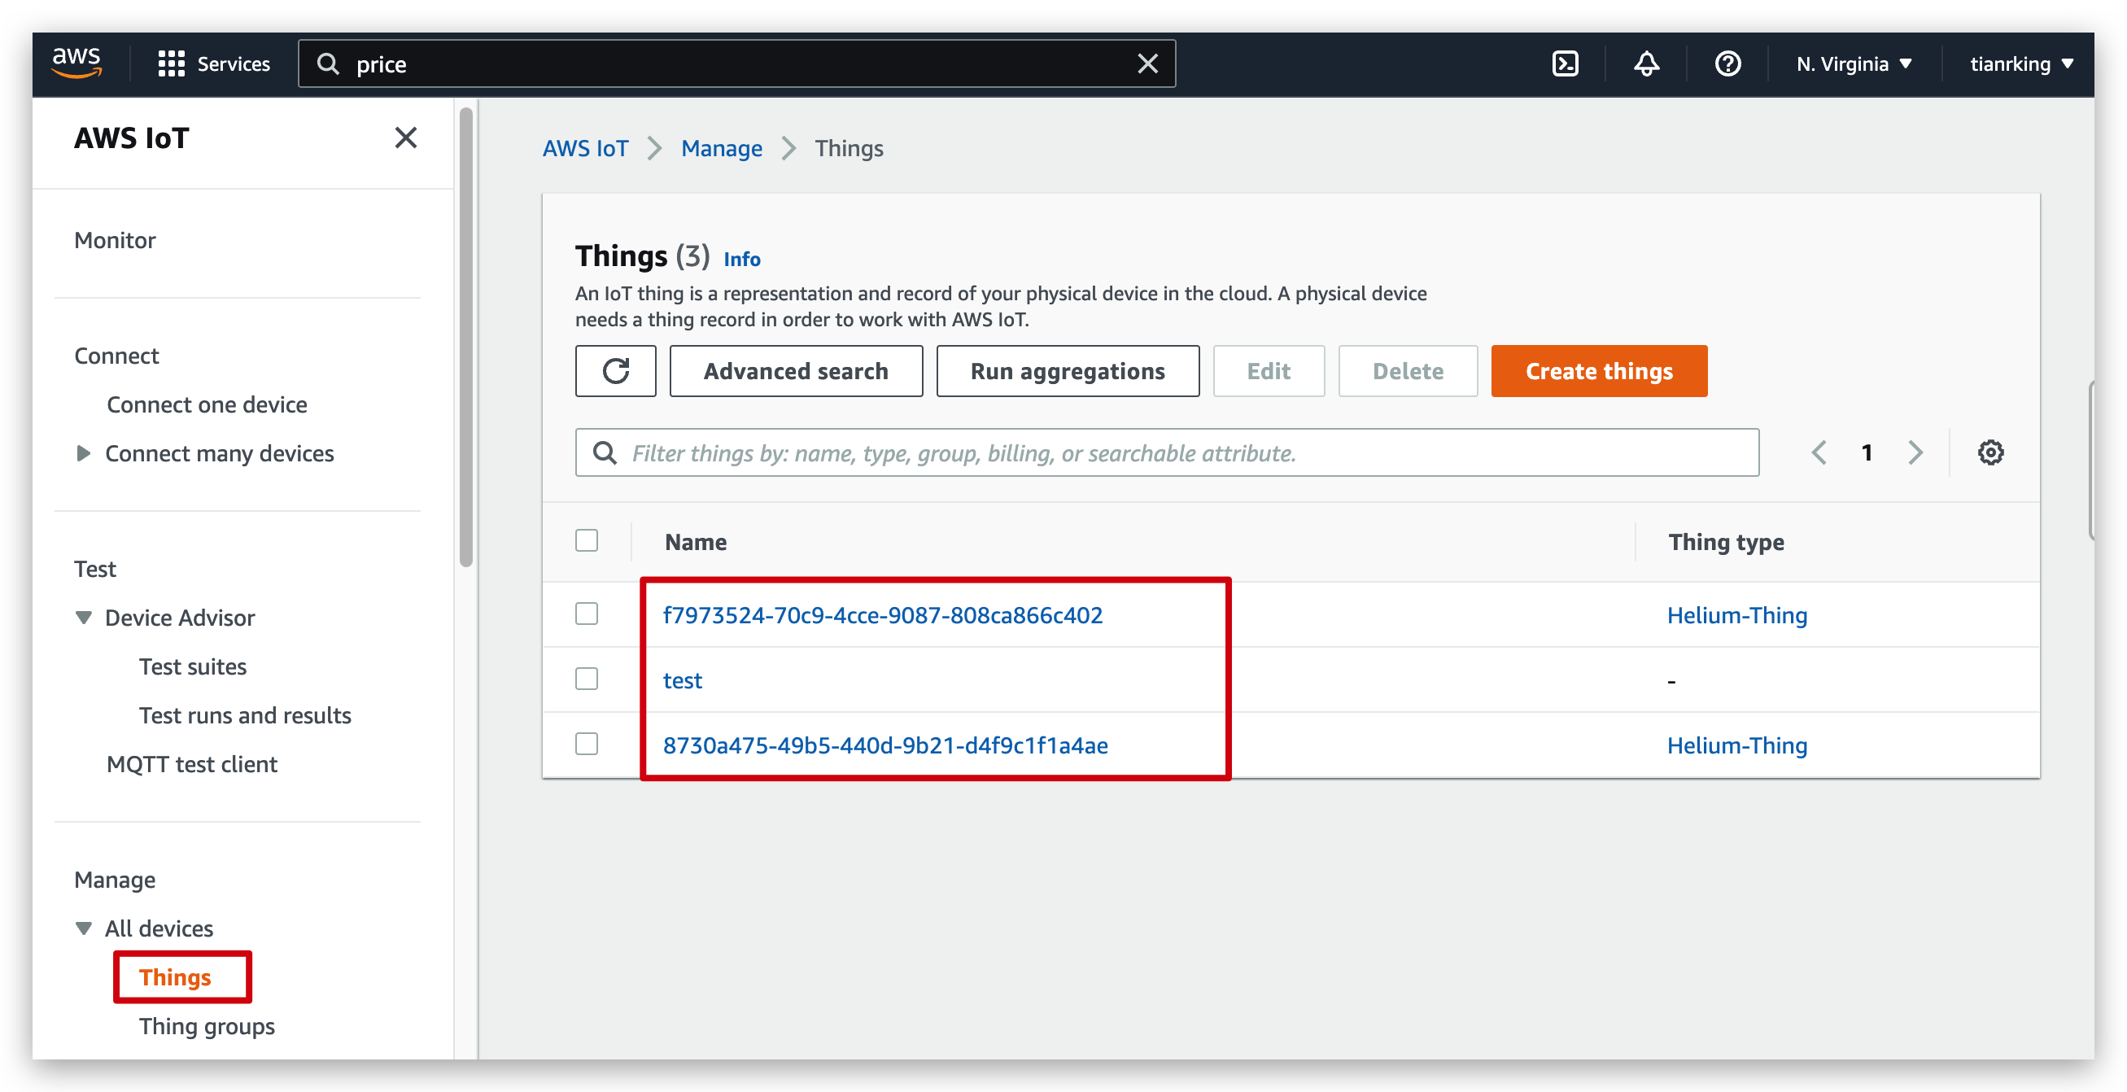2127x1092 pixels.
Task: Open MQTT test client
Action: 191,763
